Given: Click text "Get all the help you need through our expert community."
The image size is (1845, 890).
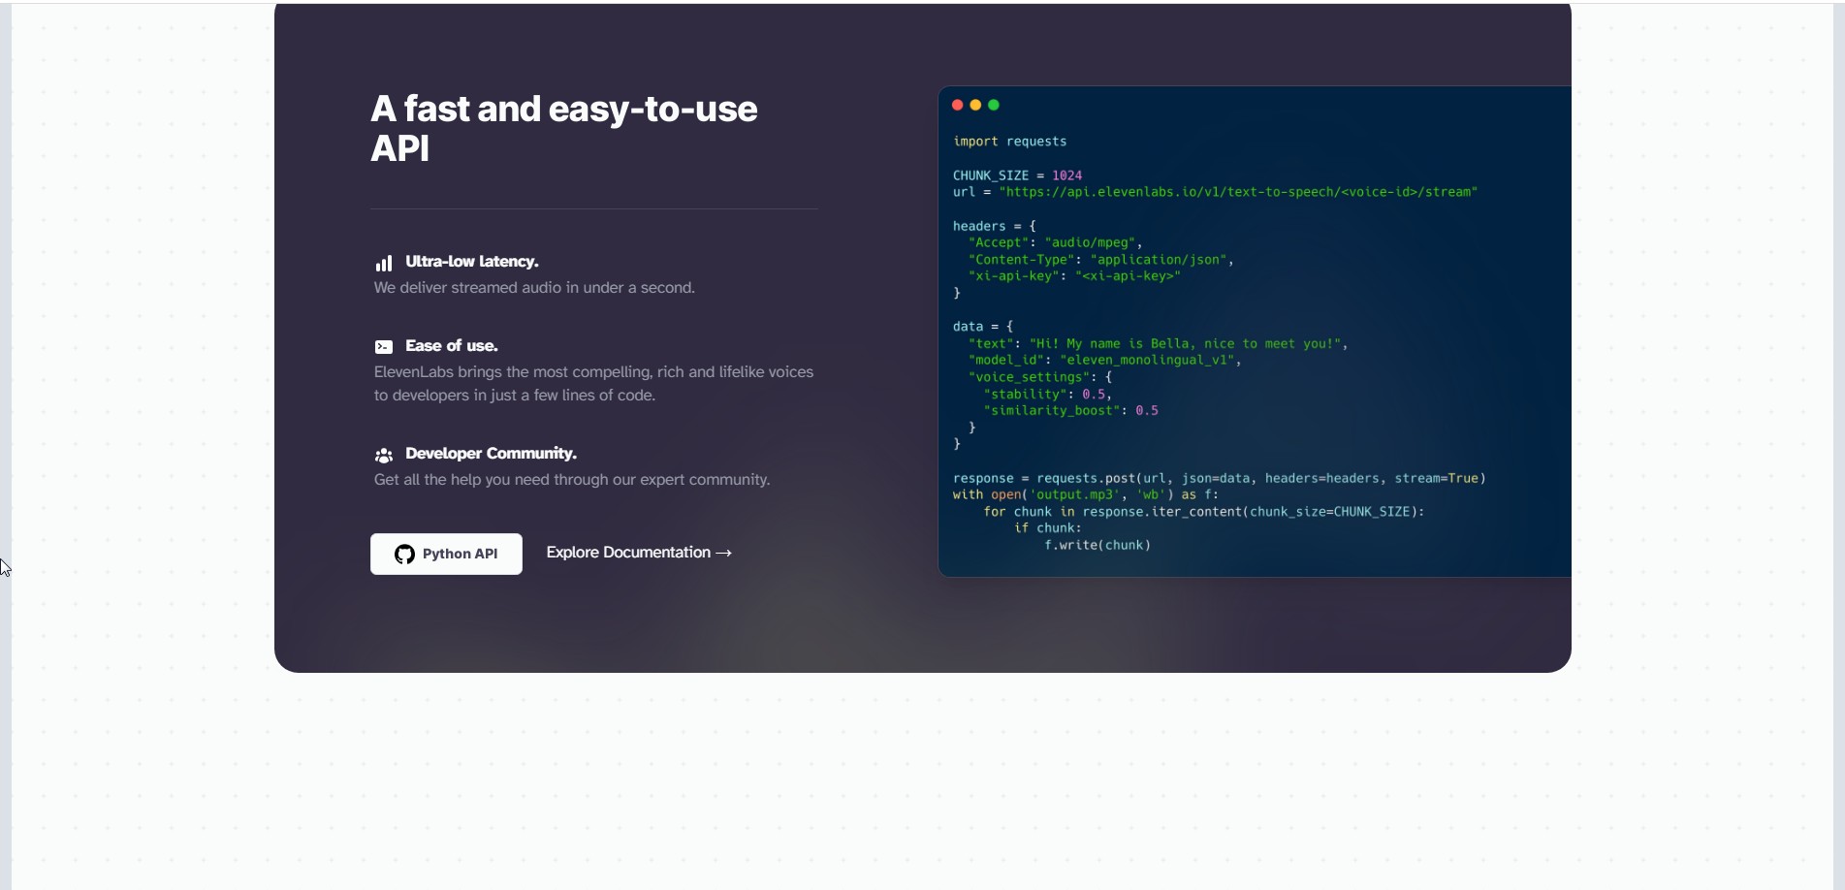Looking at the screenshot, I should click(572, 480).
